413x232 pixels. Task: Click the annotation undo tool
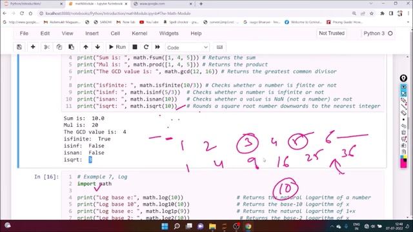tap(403, 126)
